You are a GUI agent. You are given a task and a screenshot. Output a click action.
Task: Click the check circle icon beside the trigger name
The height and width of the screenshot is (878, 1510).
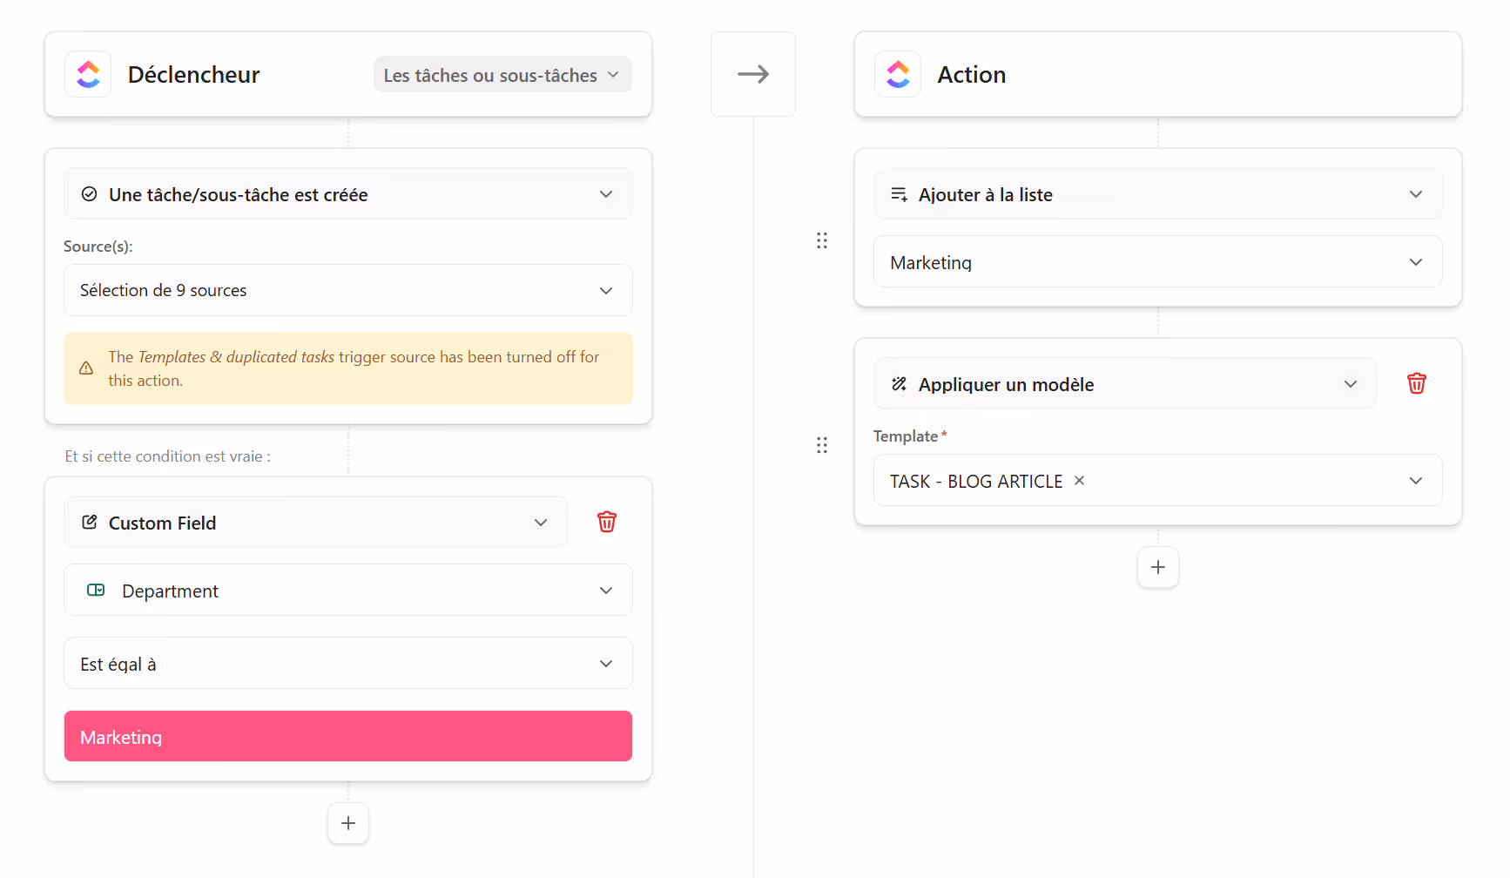tap(89, 194)
